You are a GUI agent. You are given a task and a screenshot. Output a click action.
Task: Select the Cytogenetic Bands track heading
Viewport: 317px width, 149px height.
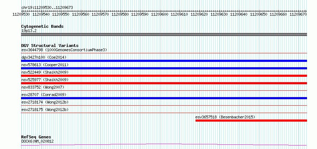tap(42, 26)
